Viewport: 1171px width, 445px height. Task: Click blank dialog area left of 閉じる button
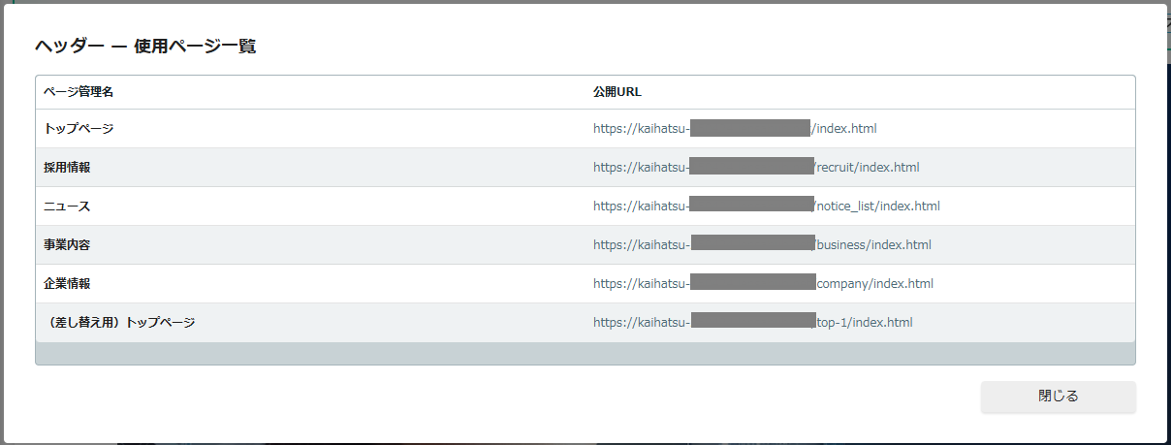(504, 397)
